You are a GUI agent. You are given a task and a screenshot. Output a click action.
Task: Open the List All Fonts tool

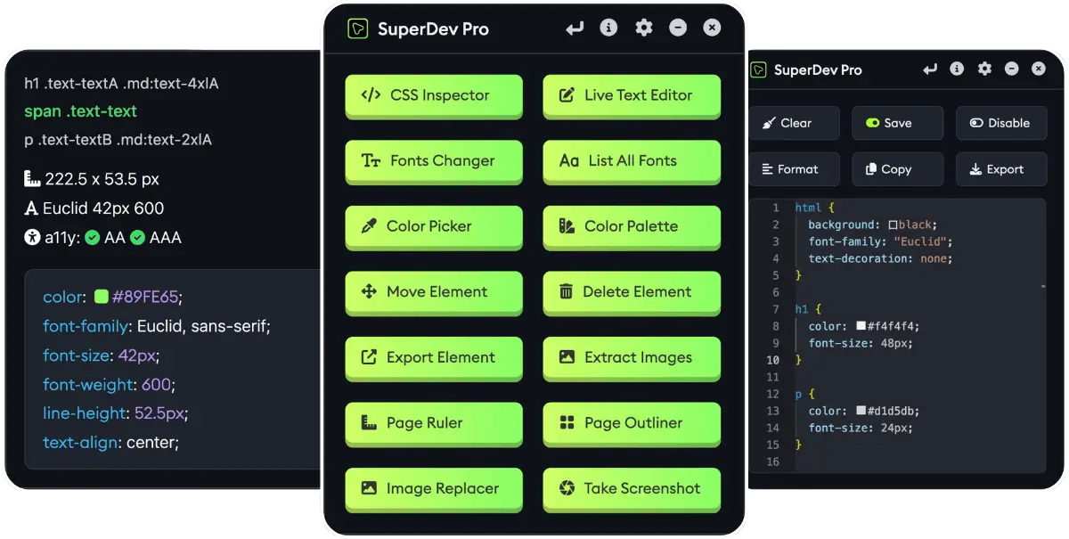(x=632, y=161)
